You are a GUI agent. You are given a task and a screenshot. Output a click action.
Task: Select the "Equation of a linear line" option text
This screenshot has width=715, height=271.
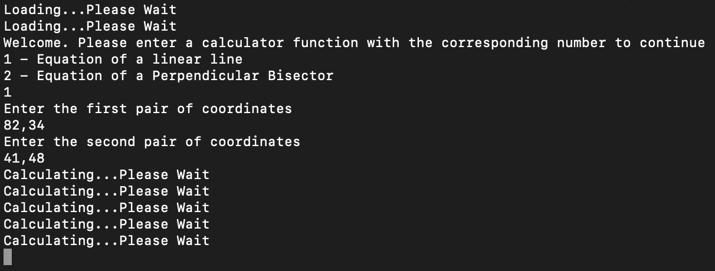139,59
